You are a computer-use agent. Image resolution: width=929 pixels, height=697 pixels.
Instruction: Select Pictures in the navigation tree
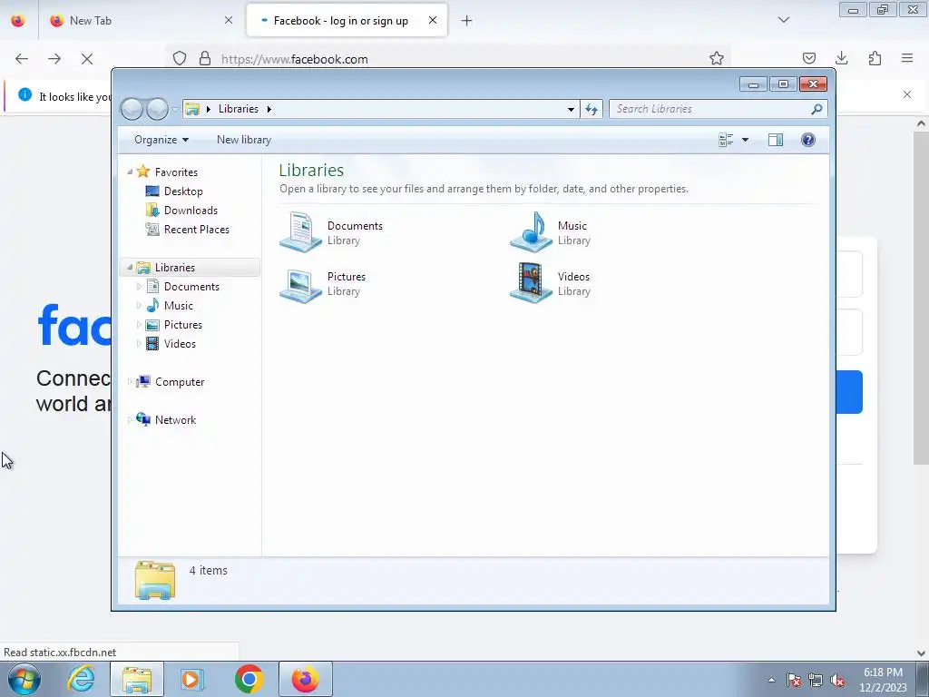click(182, 324)
